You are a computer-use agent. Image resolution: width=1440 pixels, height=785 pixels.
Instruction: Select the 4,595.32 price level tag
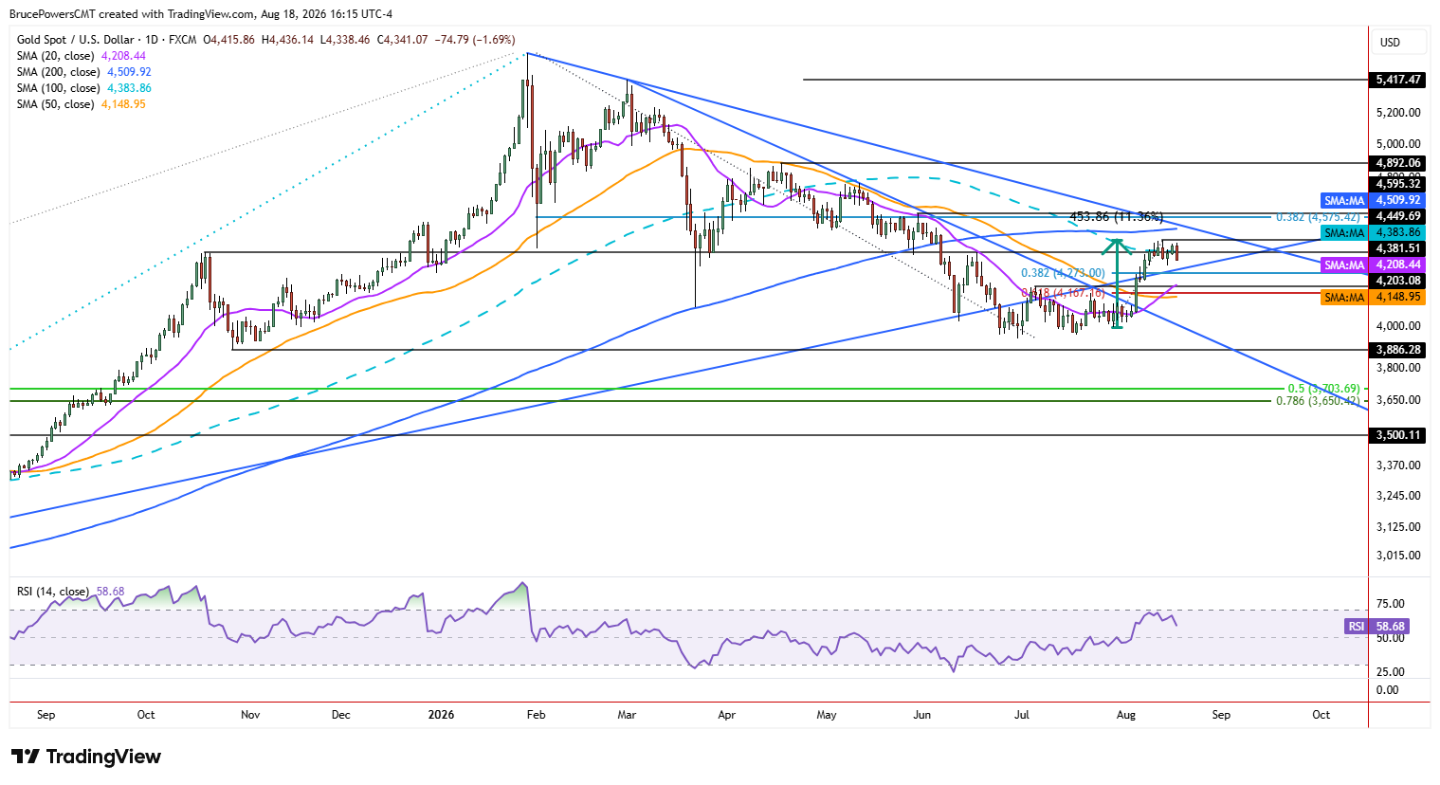(1399, 184)
